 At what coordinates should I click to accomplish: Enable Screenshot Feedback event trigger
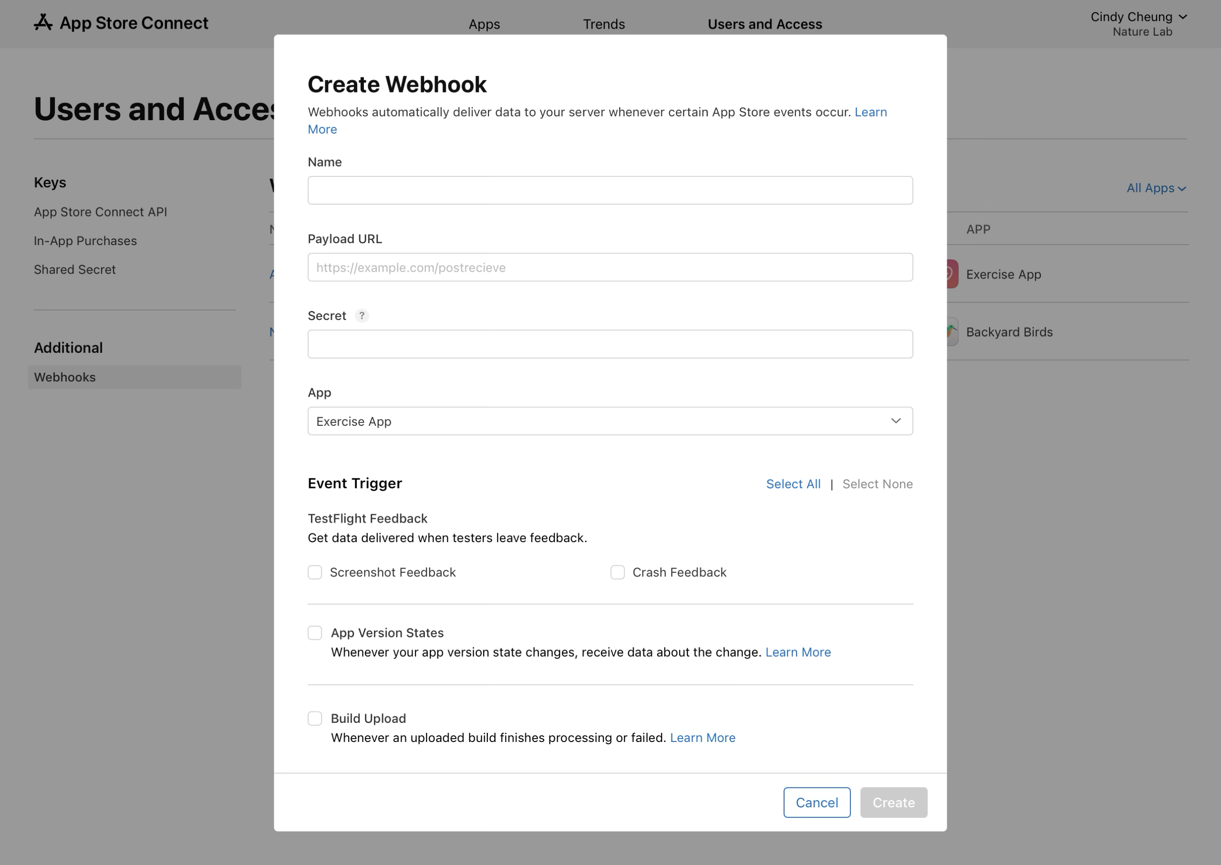tap(314, 572)
